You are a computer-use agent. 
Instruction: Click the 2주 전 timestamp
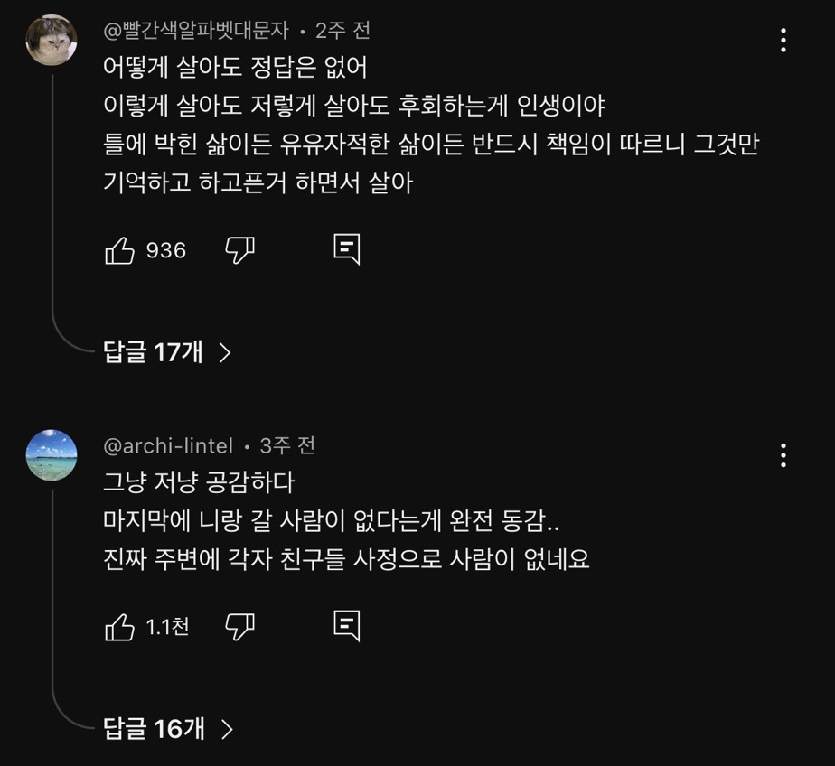pos(342,31)
